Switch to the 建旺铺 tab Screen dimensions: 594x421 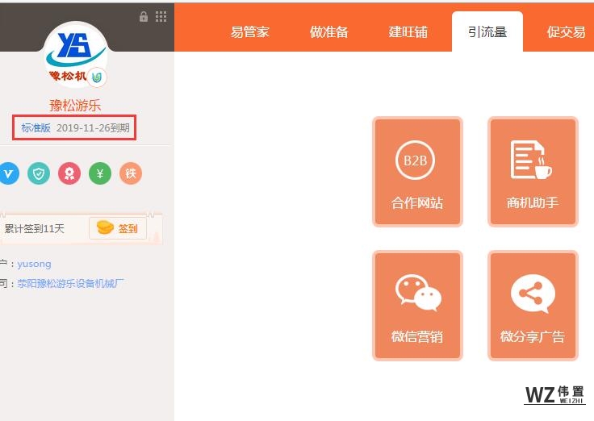tap(408, 32)
